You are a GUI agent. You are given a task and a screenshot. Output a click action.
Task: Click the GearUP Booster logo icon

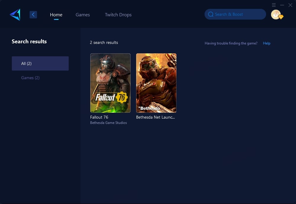(15, 15)
